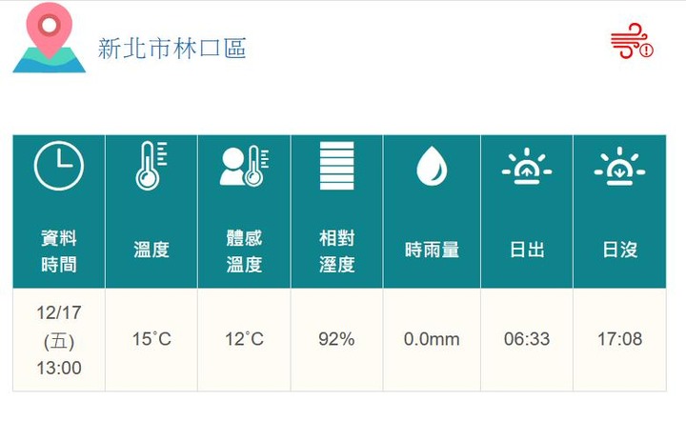
Task: Select the sunrise icon with up arrow
Action: point(527,167)
